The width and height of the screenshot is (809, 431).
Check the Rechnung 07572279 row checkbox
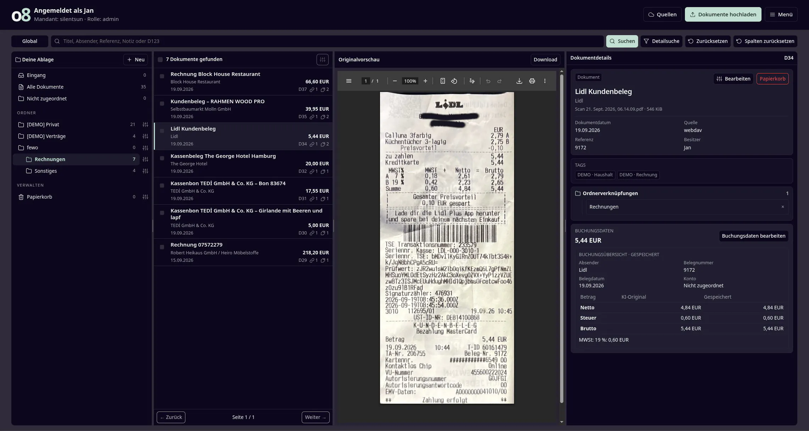click(162, 247)
